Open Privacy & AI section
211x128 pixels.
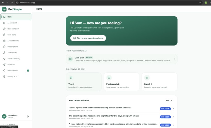(16, 77)
